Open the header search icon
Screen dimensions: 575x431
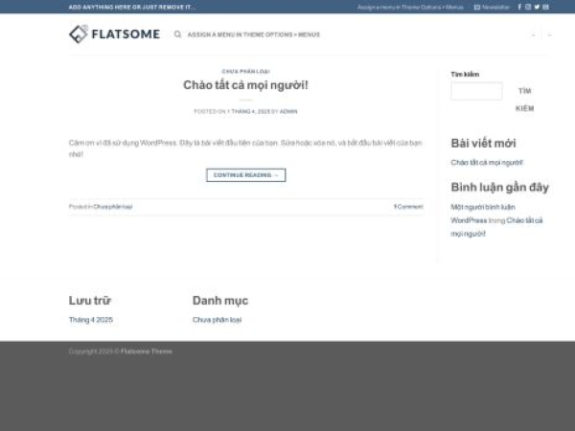[x=177, y=34]
